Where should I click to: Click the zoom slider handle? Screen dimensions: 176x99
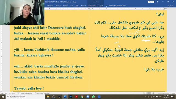tap(164, 93)
